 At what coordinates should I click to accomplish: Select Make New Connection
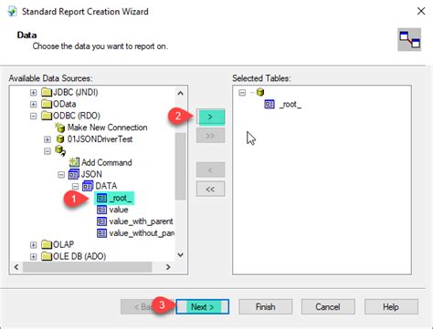coord(107,128)
